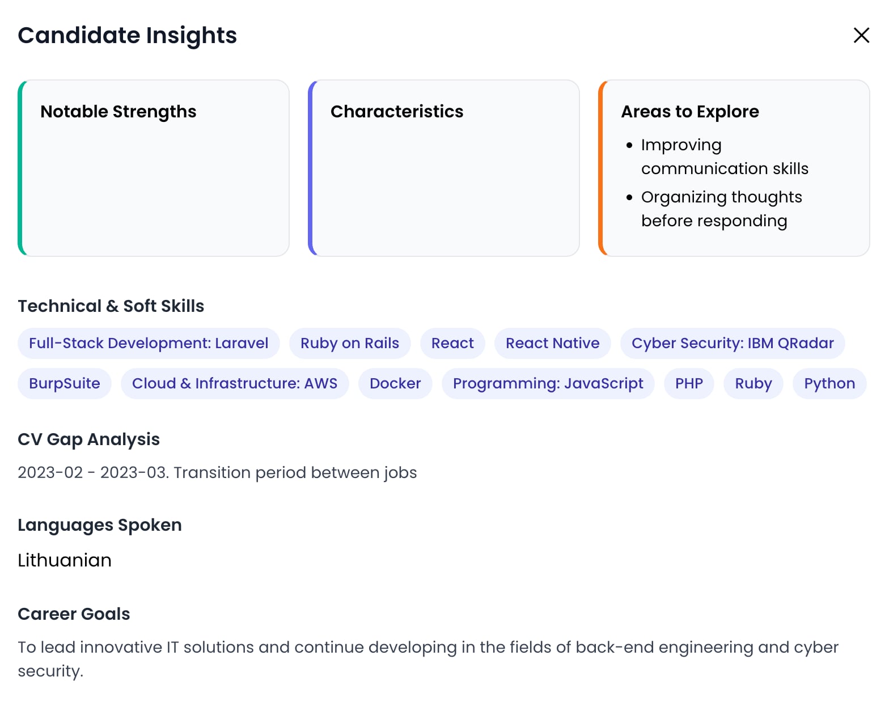
Task: Click the Cloud & Infrastructure: AWS tag
Action: click(234, 383)
